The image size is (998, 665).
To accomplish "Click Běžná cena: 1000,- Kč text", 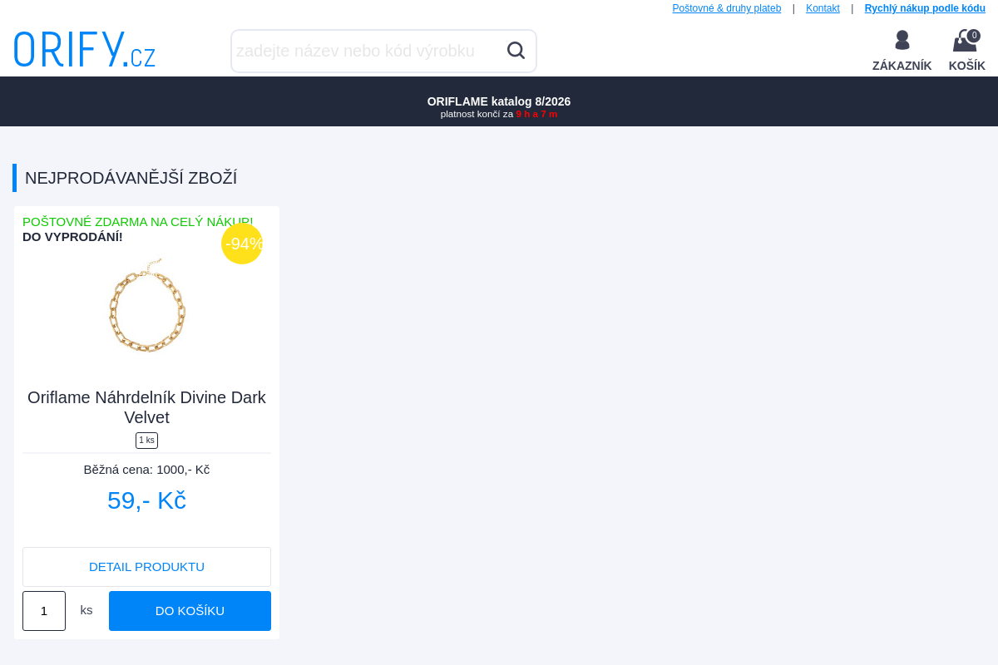I will (146, 470).
